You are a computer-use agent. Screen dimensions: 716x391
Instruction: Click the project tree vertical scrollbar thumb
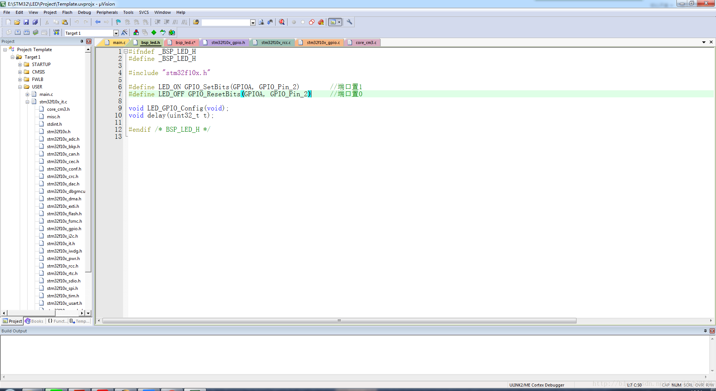(x=88, y=162)
